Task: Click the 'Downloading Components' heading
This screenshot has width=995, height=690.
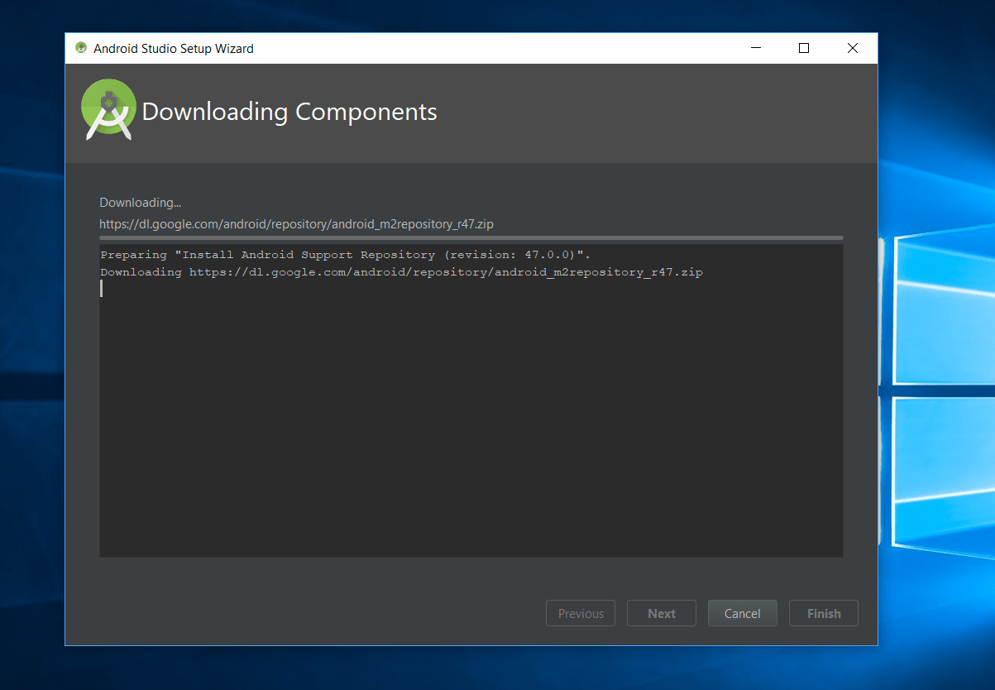Action: pos(289,112)
